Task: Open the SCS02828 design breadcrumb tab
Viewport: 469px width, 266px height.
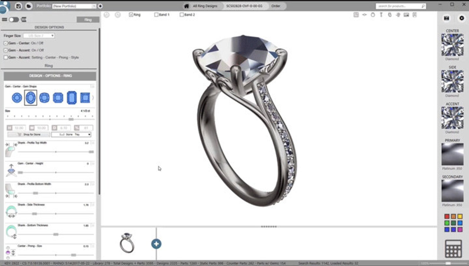Action: [244, 6]
